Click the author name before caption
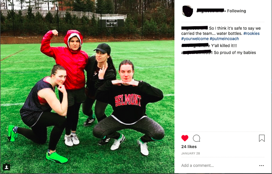Viewport: 272px width, 174px height. tap(195, 28)
